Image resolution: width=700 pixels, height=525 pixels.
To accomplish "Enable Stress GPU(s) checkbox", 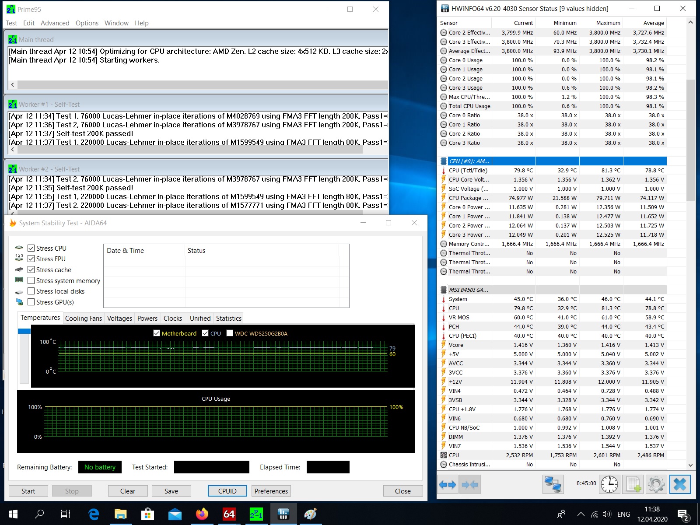I will (31, 302).
